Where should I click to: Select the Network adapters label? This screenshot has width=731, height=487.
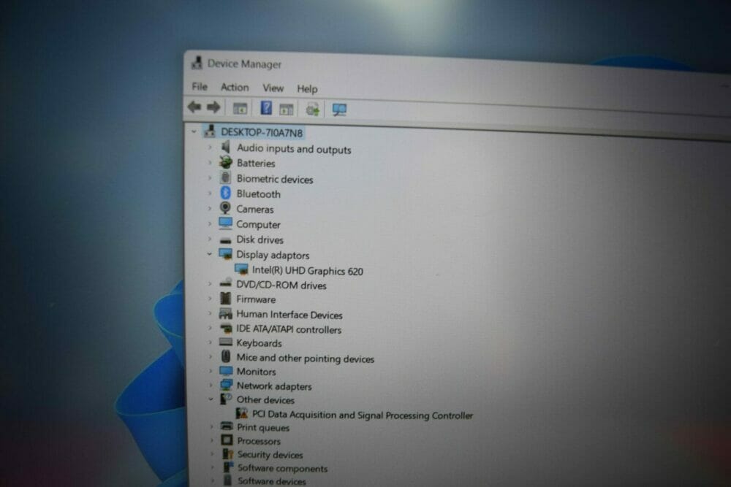274,386
